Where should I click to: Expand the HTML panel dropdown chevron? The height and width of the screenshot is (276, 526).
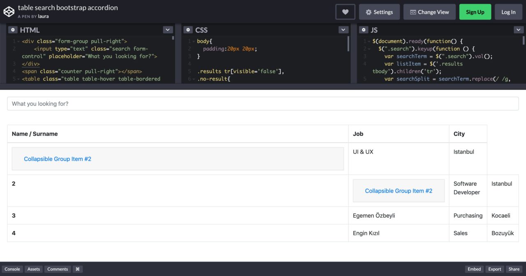tap(168, 30)
